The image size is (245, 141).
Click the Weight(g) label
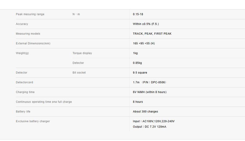click(22, 53)
